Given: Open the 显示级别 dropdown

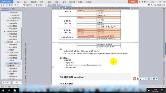Looking at the screenshot, I should 6,83.
